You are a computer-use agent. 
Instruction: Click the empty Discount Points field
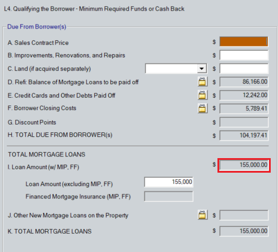[x=244, y=122]
